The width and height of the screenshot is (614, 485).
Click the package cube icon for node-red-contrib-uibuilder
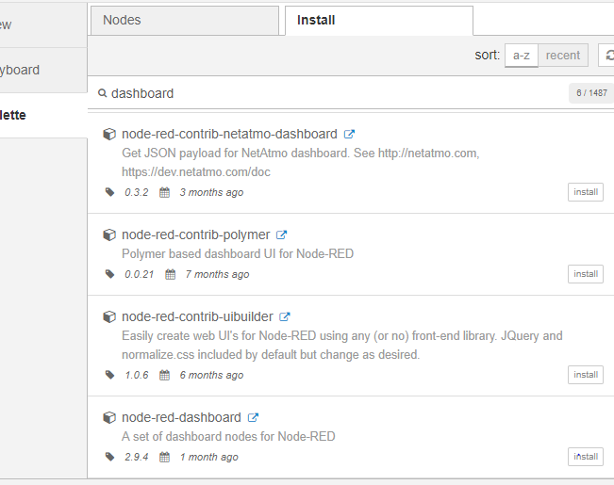(x=109, y=316)
